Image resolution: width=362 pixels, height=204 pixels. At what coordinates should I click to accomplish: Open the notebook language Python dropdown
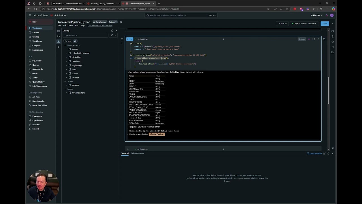pyautogui.click(x=113, y=22)
